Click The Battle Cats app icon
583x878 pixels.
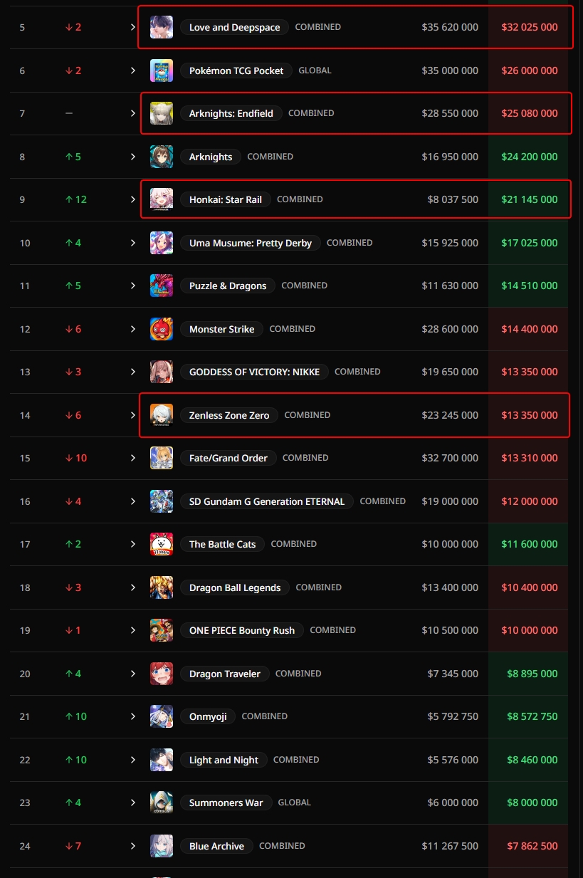(162, 544)
